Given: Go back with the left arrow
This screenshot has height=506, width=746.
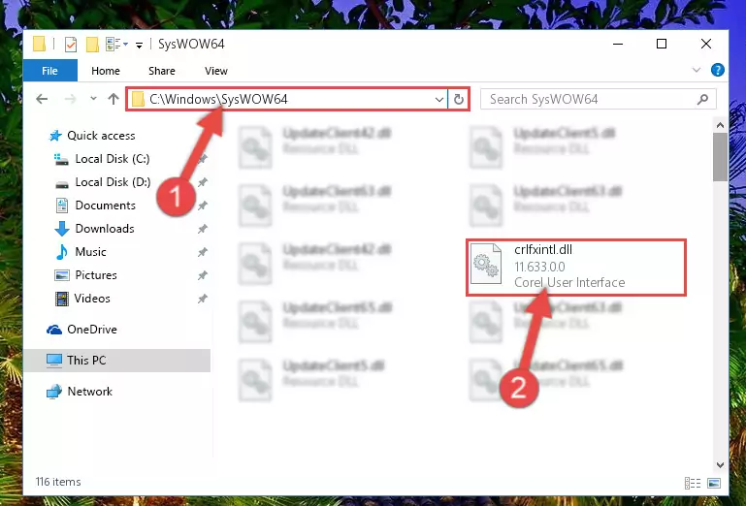Looking at the screenshot, I should pos(42,99).
